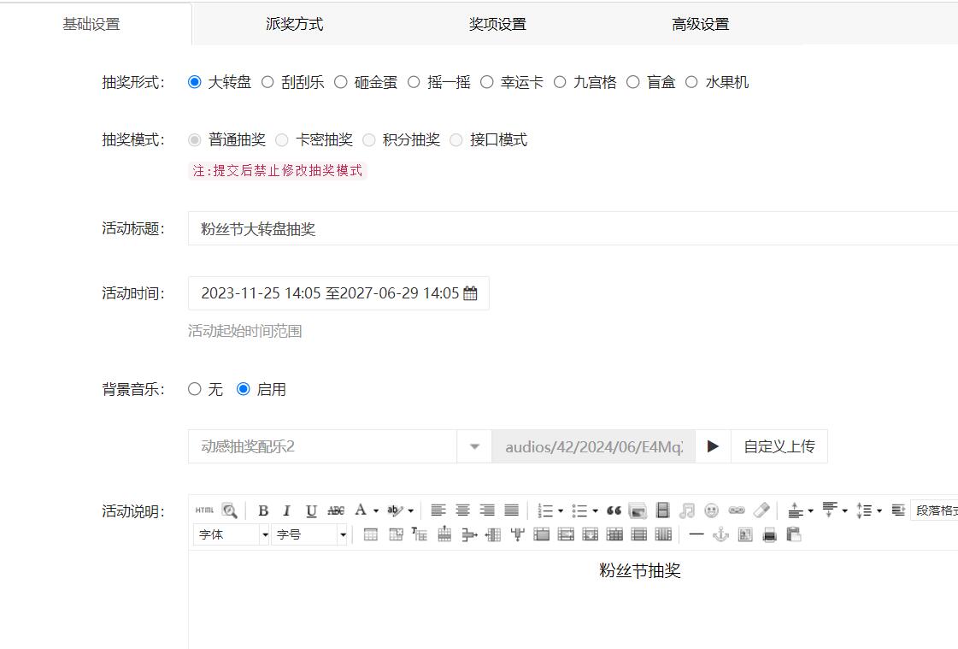
Task: Open the HTML source view icon
Action: click(x=203, y=510)
